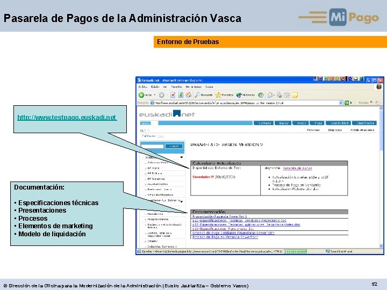Select DF Bizkaia in sidebar list
This screenshot has height=290, width=387.
[154, 173]
